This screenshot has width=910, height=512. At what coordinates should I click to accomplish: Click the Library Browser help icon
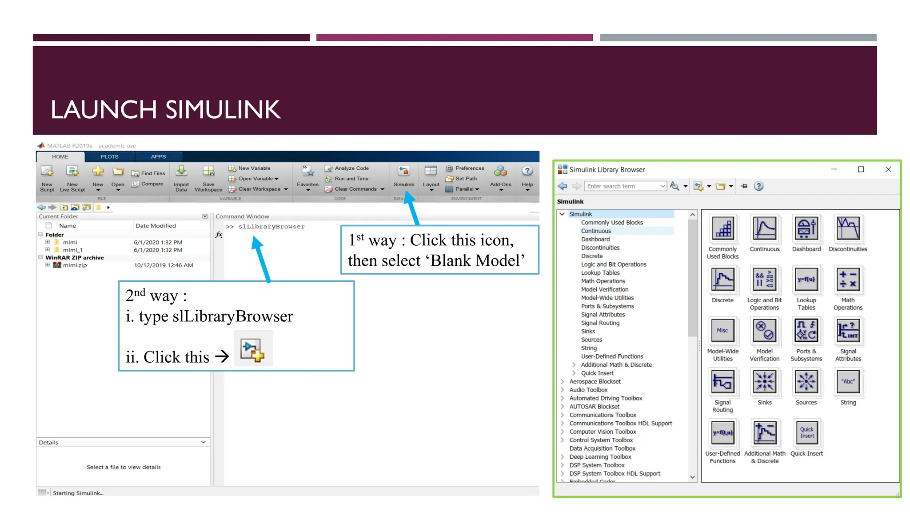coord(758,186)
